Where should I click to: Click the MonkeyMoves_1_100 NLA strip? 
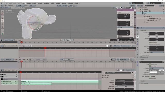(x=36, y=84)
